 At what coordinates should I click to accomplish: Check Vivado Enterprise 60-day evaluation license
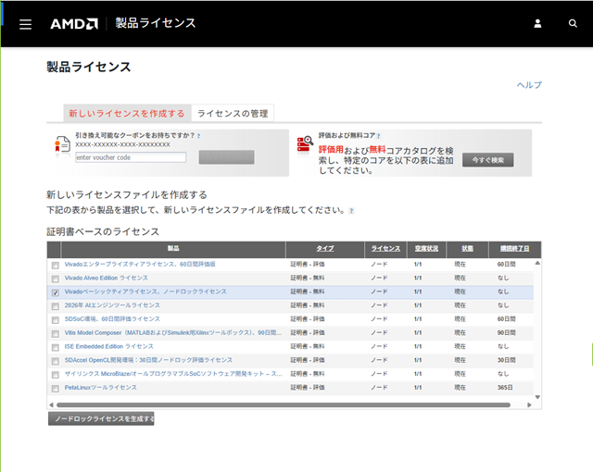click(x=56, y=265)
